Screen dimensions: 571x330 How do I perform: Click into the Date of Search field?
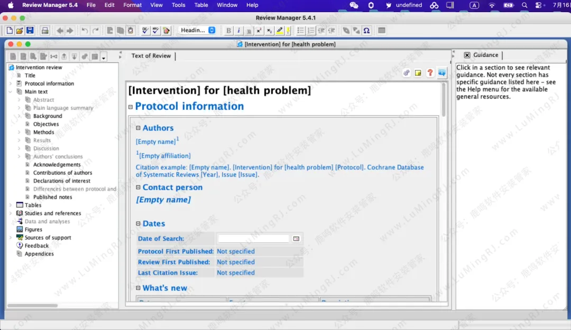(x=254, y=239)
